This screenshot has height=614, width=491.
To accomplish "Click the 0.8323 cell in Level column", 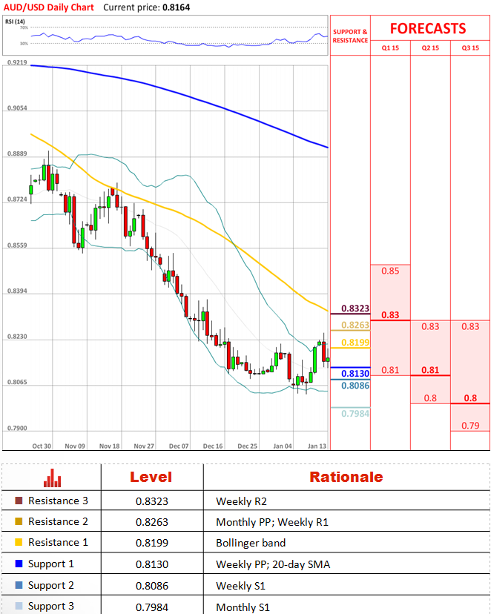I will coord(152,501).
